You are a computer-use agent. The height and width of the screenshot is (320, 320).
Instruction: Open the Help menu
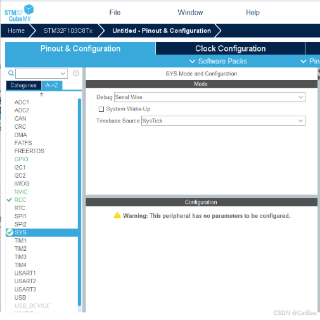click(253, 13)
